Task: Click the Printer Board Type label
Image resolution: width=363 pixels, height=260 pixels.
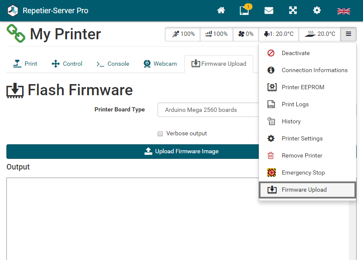Action: (120, 110)
